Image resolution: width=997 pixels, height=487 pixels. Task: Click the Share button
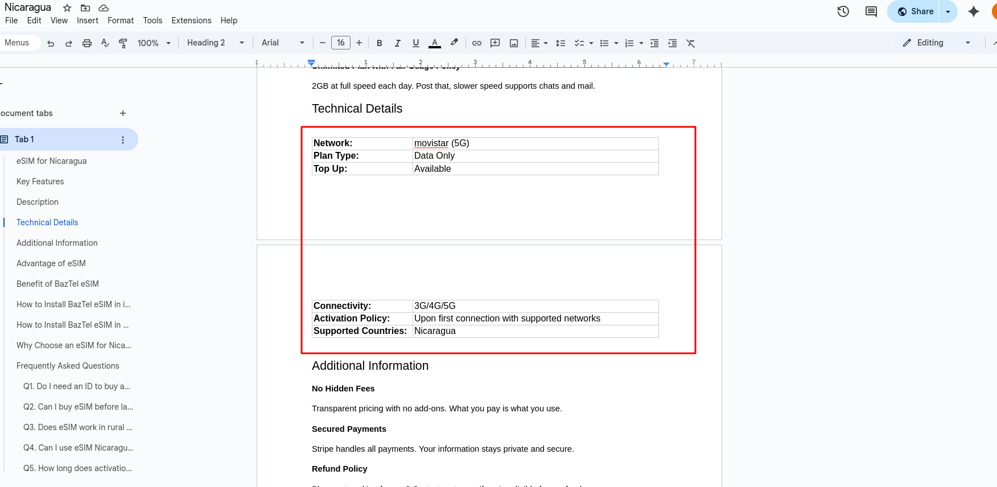[915, 11]
